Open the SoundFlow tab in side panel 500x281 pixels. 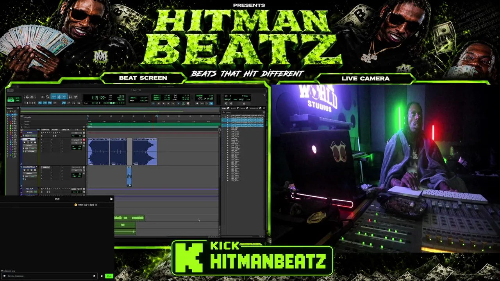pyautogui.click(x=255, y=108)
